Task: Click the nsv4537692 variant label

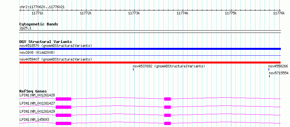Action: pyautogui.click(x=169, y=66)
